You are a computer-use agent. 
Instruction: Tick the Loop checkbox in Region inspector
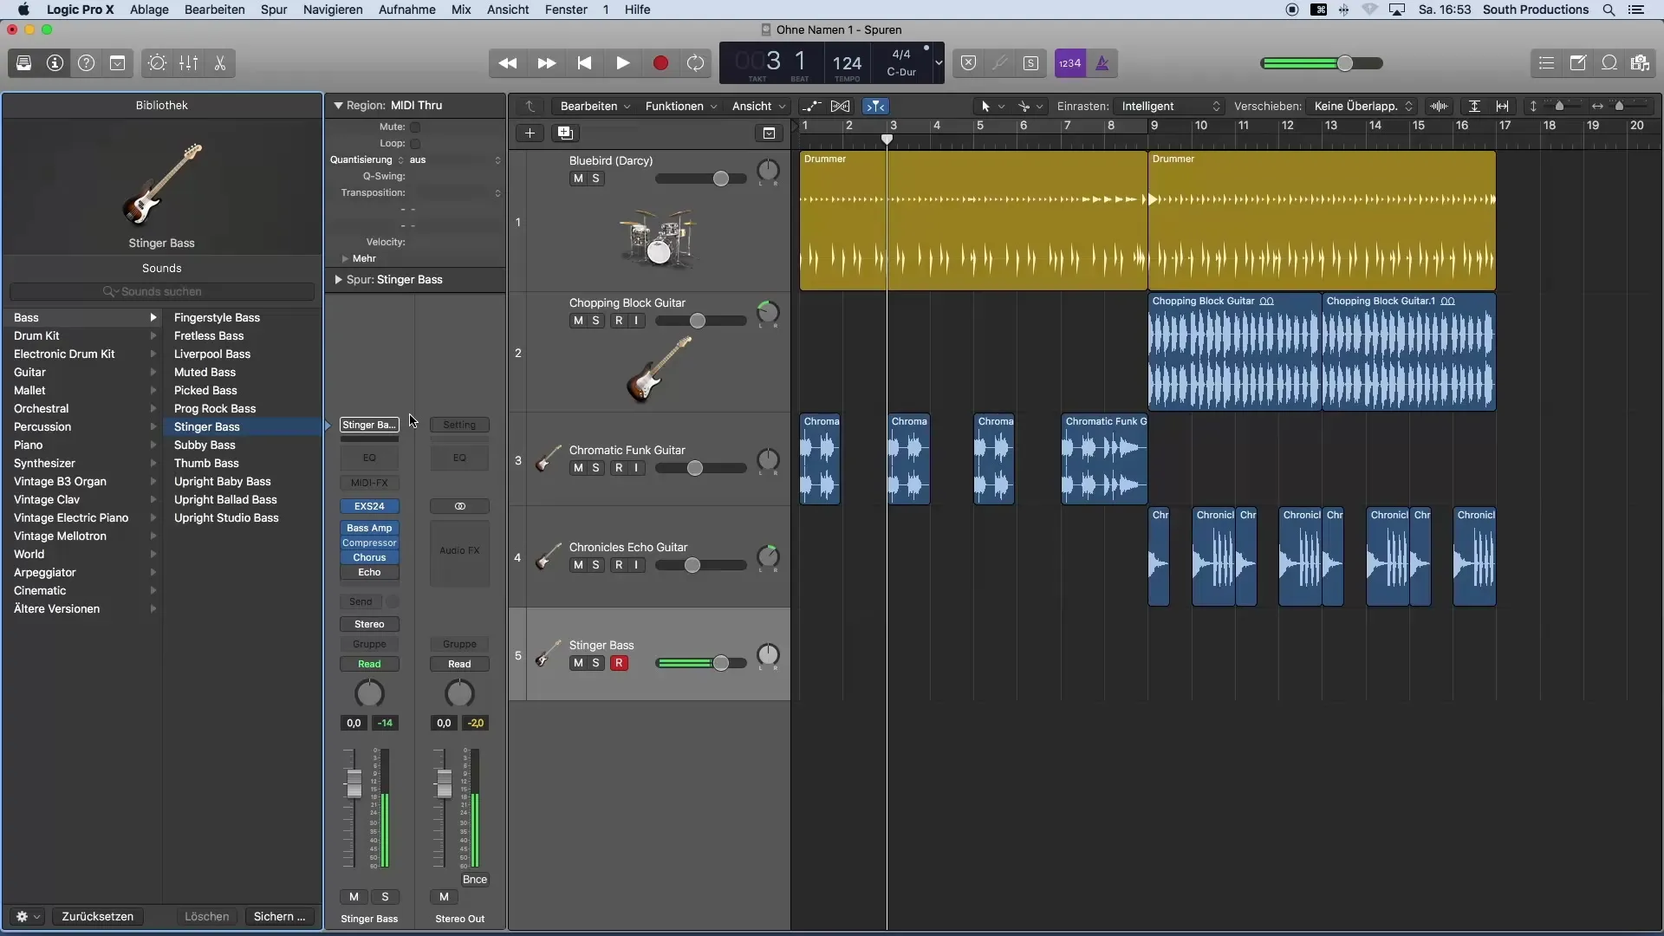point(415,143)
